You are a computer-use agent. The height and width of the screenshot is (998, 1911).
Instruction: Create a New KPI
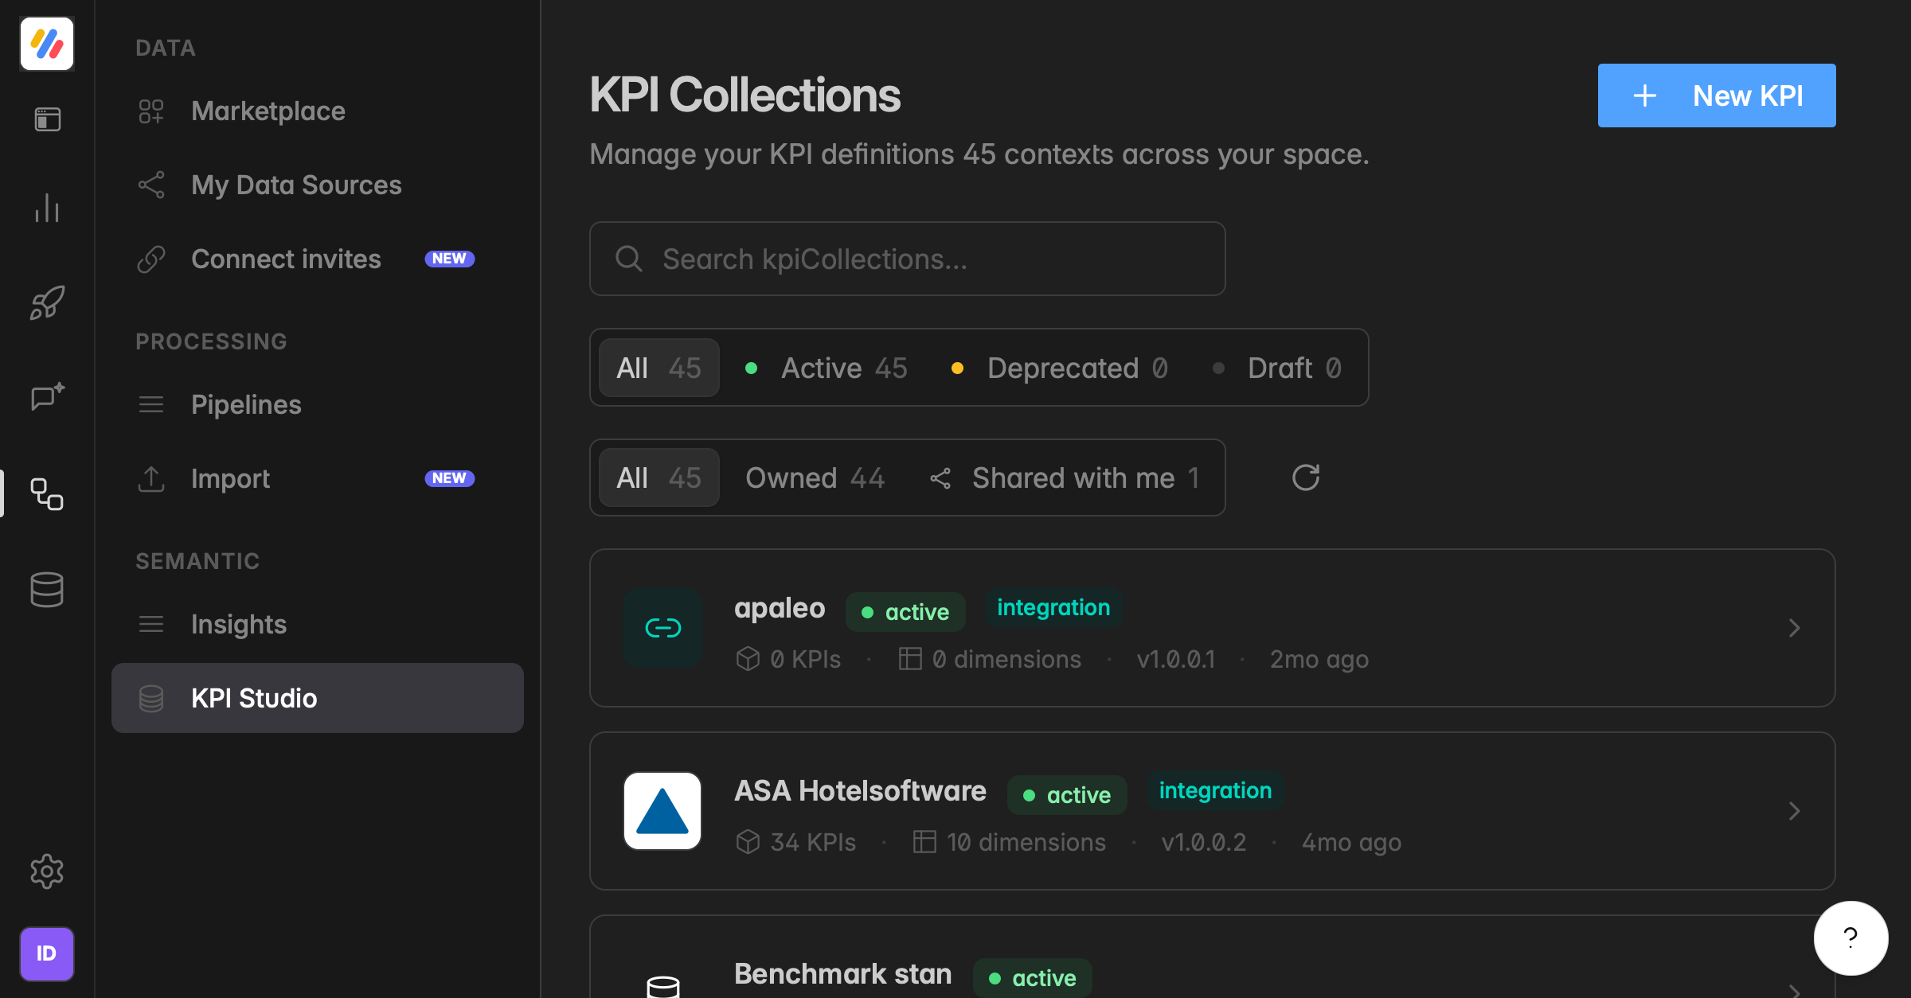point(1717,96)
